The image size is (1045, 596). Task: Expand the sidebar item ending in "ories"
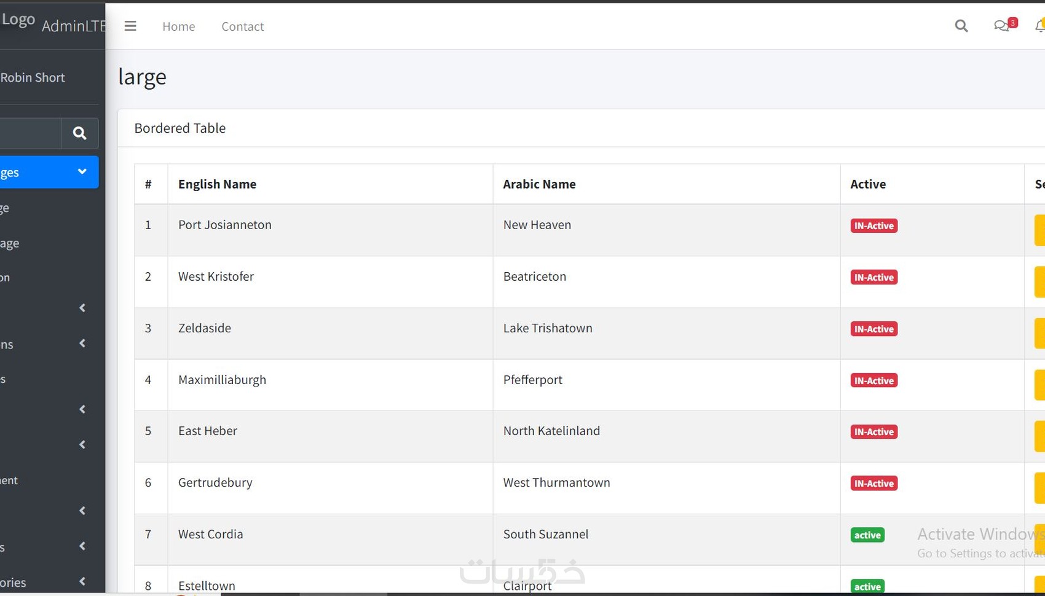82,581
